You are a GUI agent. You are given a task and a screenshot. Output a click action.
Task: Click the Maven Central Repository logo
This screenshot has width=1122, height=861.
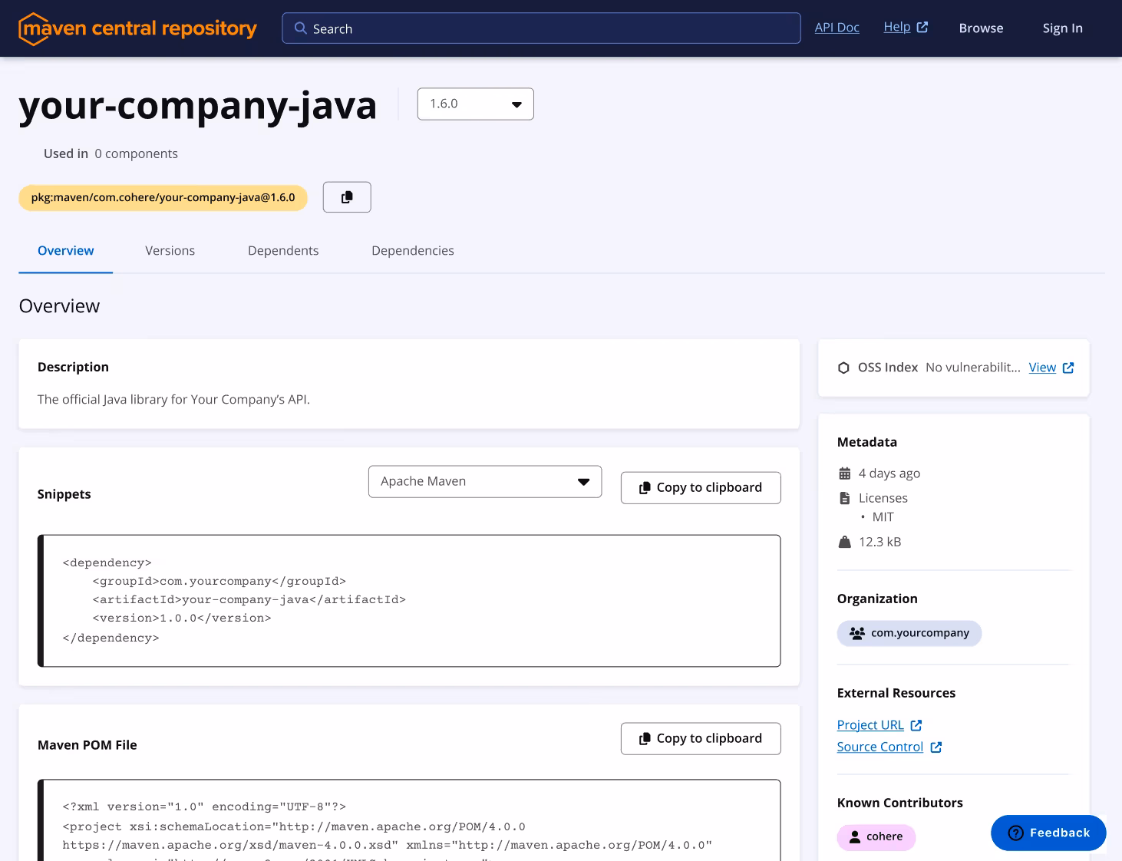(137, 28)
